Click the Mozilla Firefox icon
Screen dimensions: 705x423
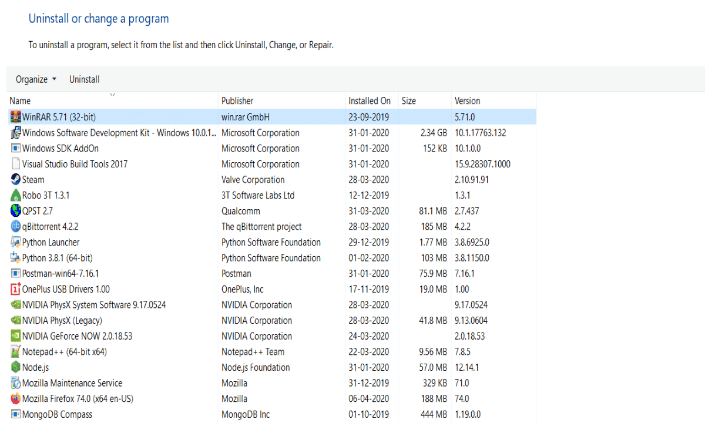16,399
